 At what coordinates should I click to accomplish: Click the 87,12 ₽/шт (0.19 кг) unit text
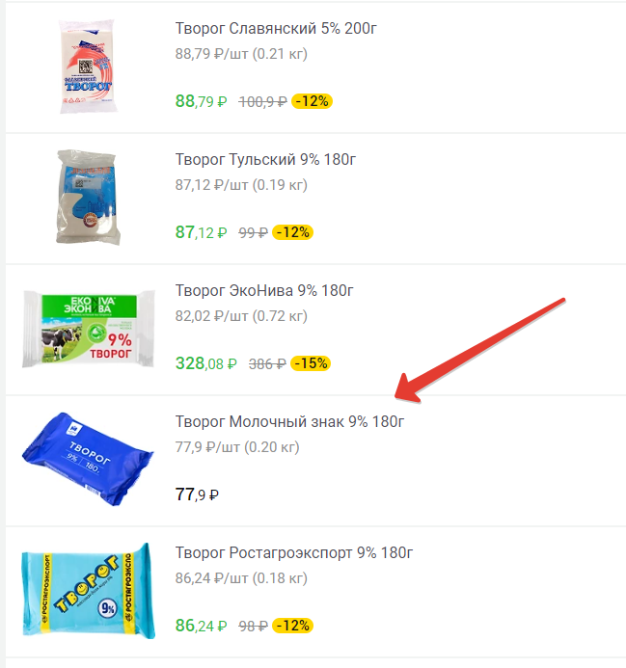point(241,185)
